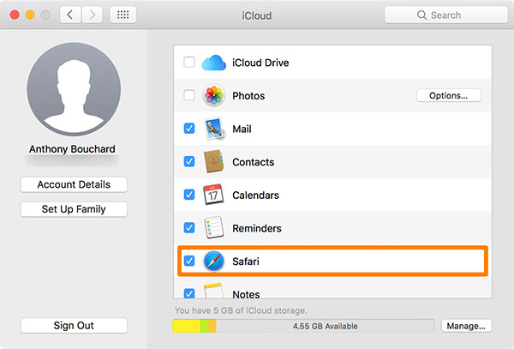Image resolution: width=514 pixels, height=349 pixels.
Task: Go forward with the right arrow button
Action: pos(93,15)
